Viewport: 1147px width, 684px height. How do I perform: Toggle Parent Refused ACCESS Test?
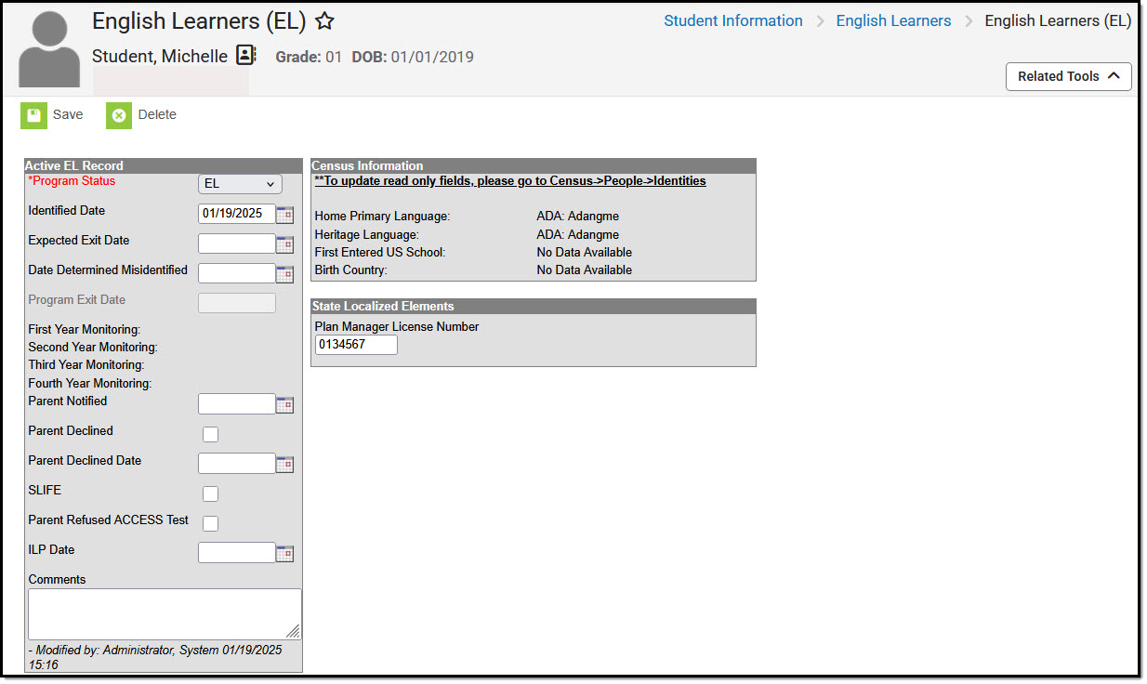click(211, 523)
